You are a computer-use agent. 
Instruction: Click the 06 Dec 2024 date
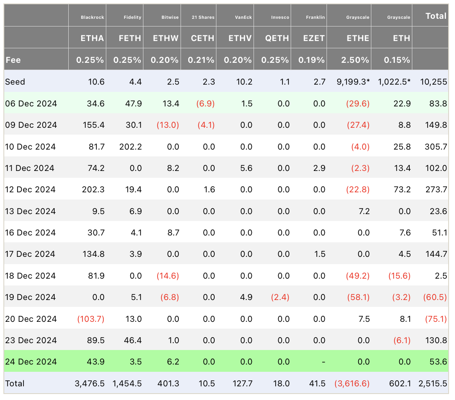[x=31, y=104]
